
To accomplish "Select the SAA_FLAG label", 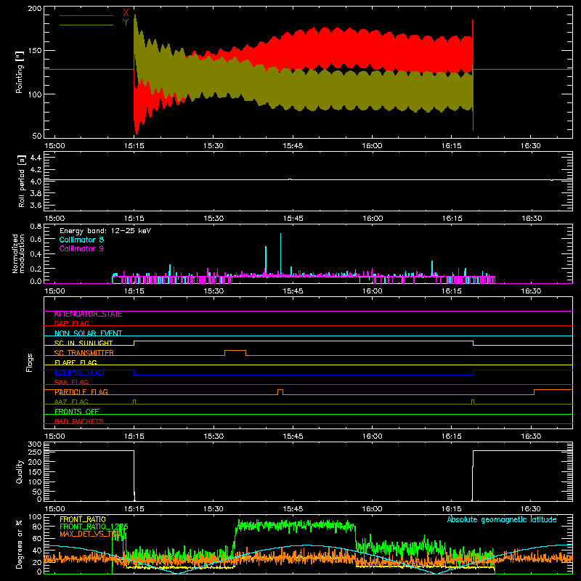I will (71, 382).
